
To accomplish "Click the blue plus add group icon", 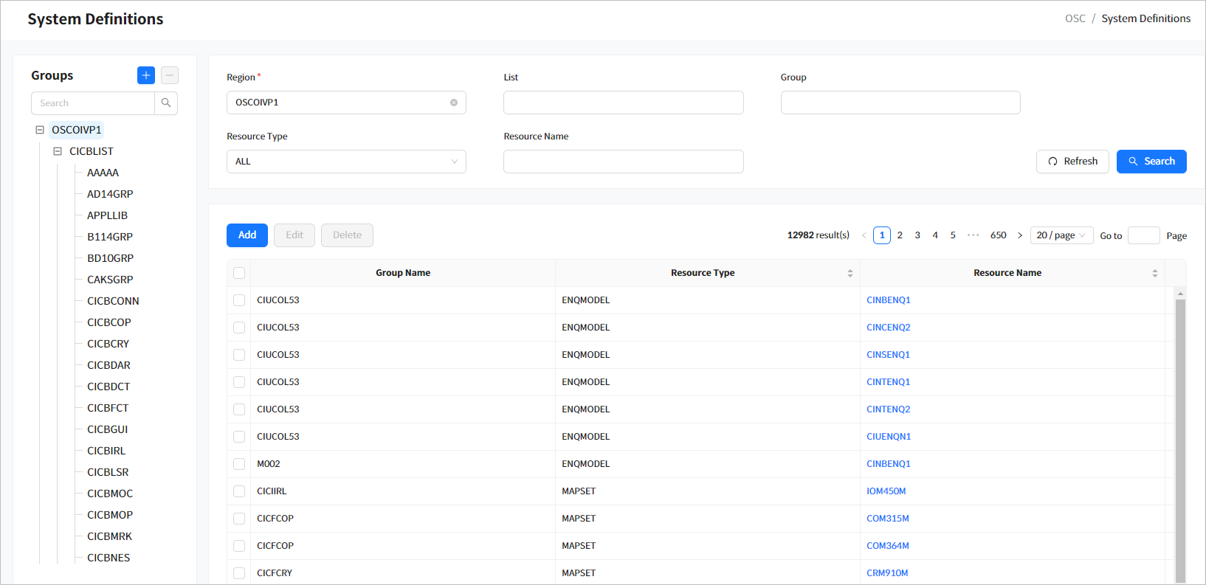I will (146, 75).
